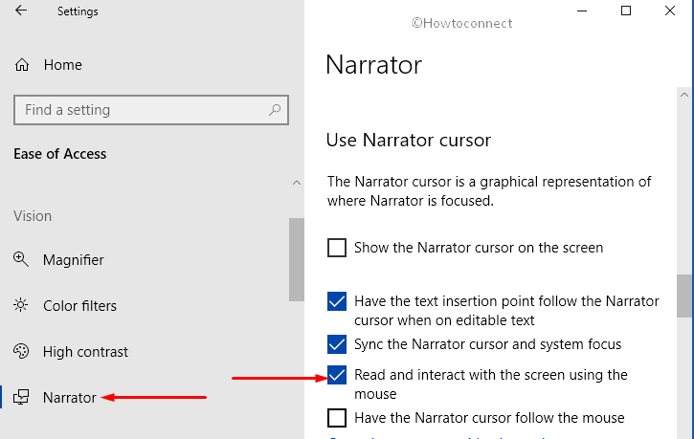The image size is (694, 439).
Task: Click the Narrator page title
Action: click(x=374, y=64)
